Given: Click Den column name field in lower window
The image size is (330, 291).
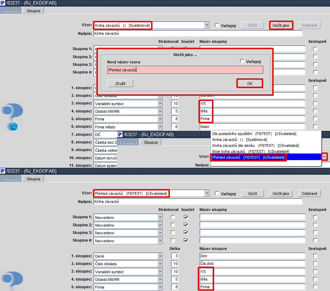Looking at the screenshot, I should [252, 256].
